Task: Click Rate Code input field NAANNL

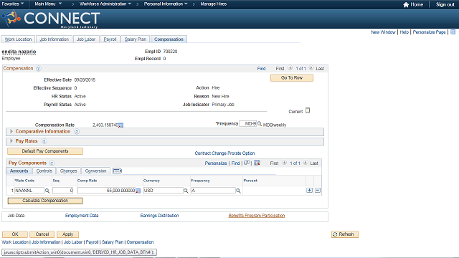Action: pos(29,191)
